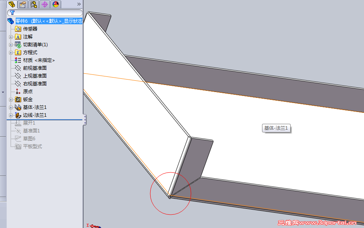
Task: Select the 切割清单 cut list icon
Action: 18,45
